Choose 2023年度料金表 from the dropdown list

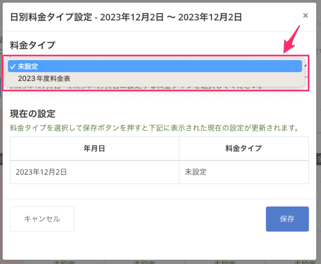tap(44, 78)
